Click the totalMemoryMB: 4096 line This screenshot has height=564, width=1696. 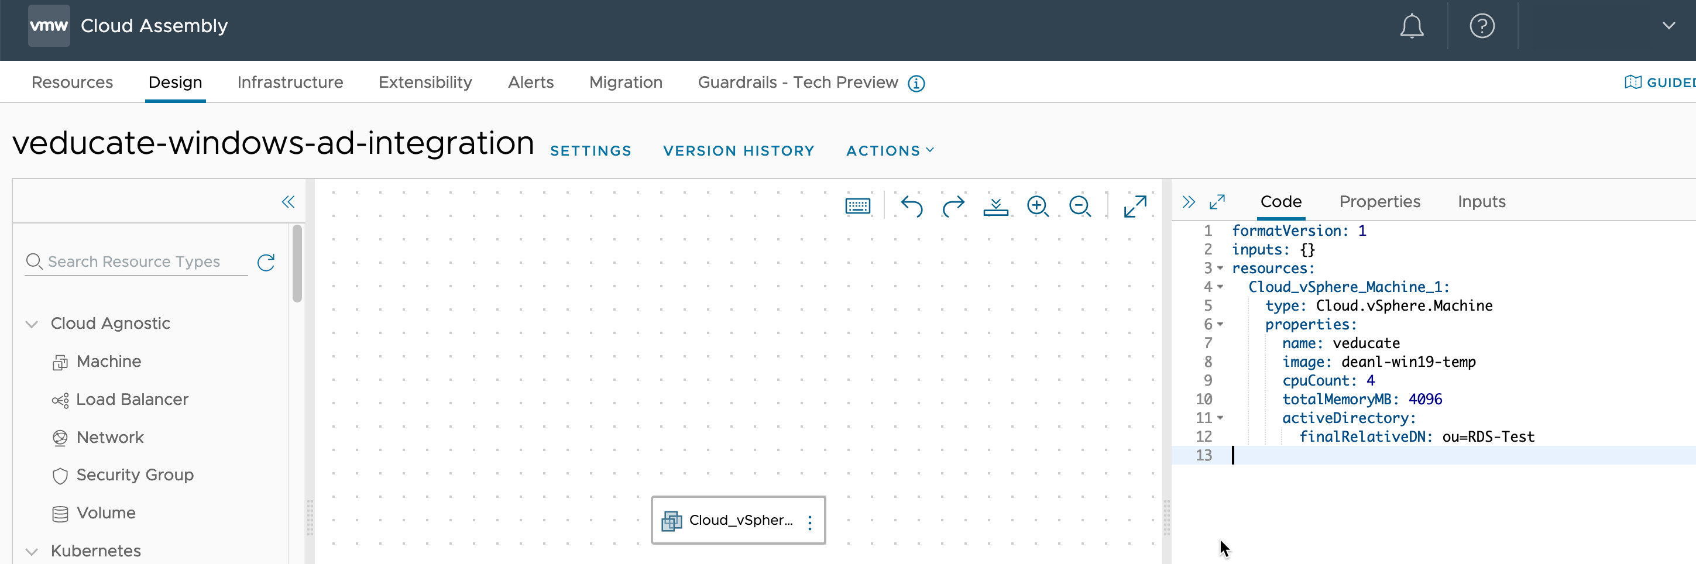click(1361, 400)
